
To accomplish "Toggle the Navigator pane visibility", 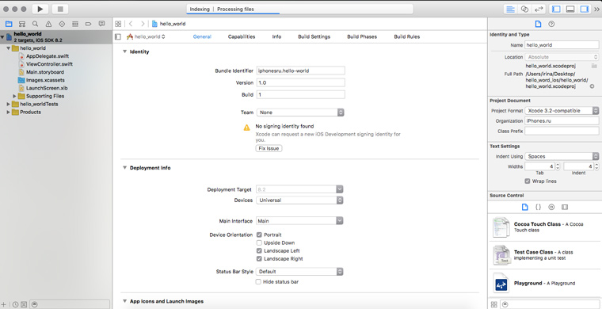I will click(x=556, y=10).
